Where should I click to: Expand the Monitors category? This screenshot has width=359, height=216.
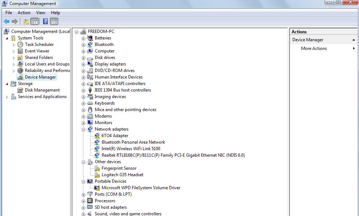point(83,123)
